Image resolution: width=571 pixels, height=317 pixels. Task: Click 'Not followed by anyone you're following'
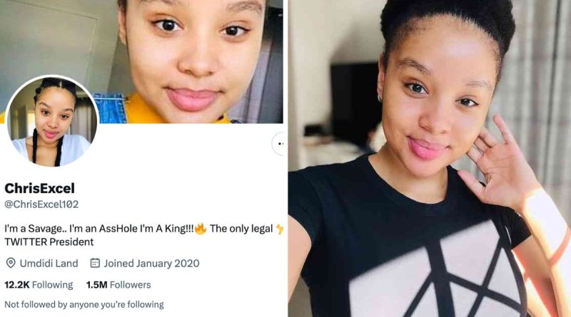tap(84, 305)
